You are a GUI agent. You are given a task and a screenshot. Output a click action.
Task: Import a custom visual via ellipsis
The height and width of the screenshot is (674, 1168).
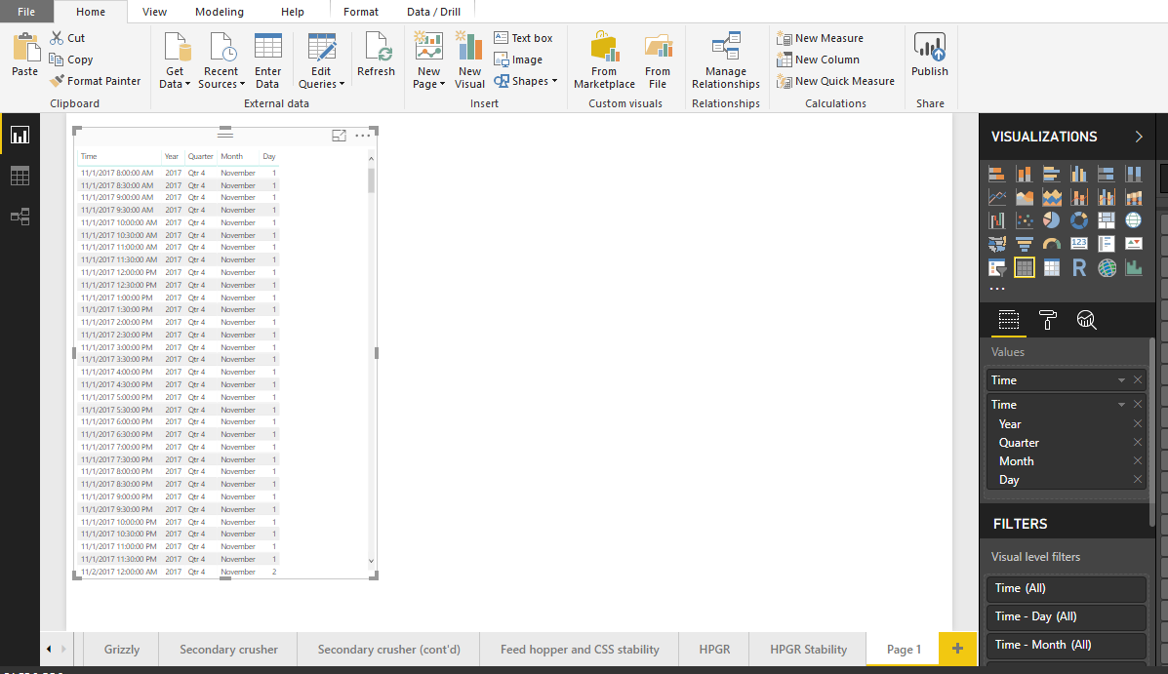pyautogui.click(x=996, y=289)
